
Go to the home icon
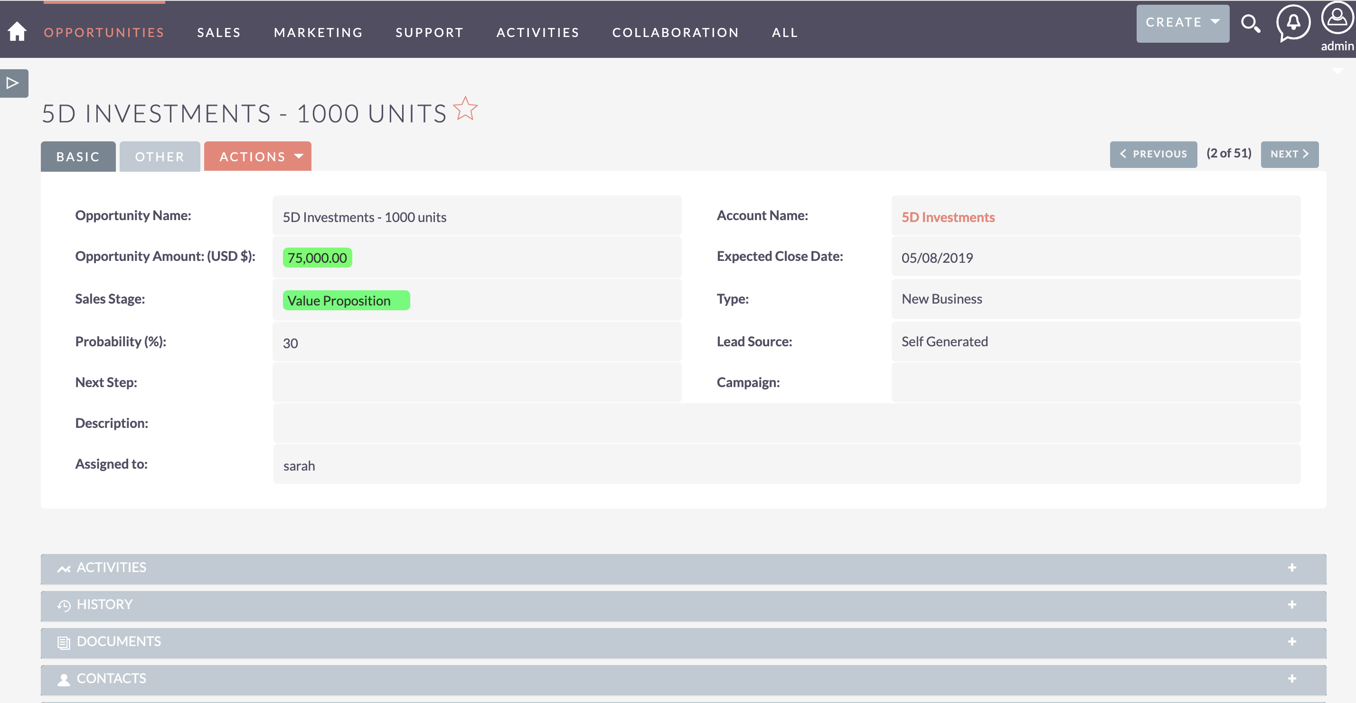click(17, 31)
